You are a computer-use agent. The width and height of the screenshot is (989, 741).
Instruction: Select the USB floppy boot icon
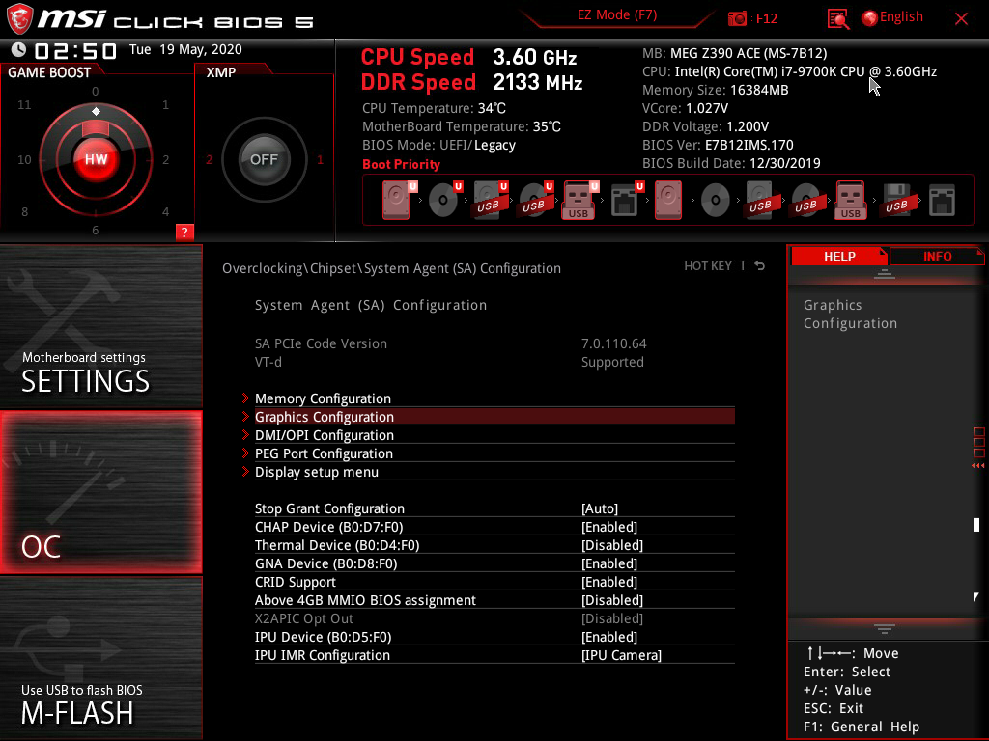[896, 200]
